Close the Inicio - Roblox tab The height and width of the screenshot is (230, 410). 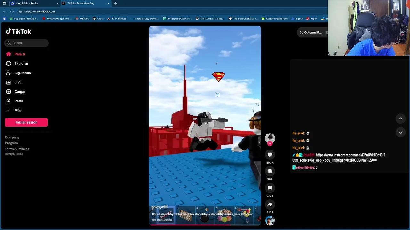click(x=57, y=4)
